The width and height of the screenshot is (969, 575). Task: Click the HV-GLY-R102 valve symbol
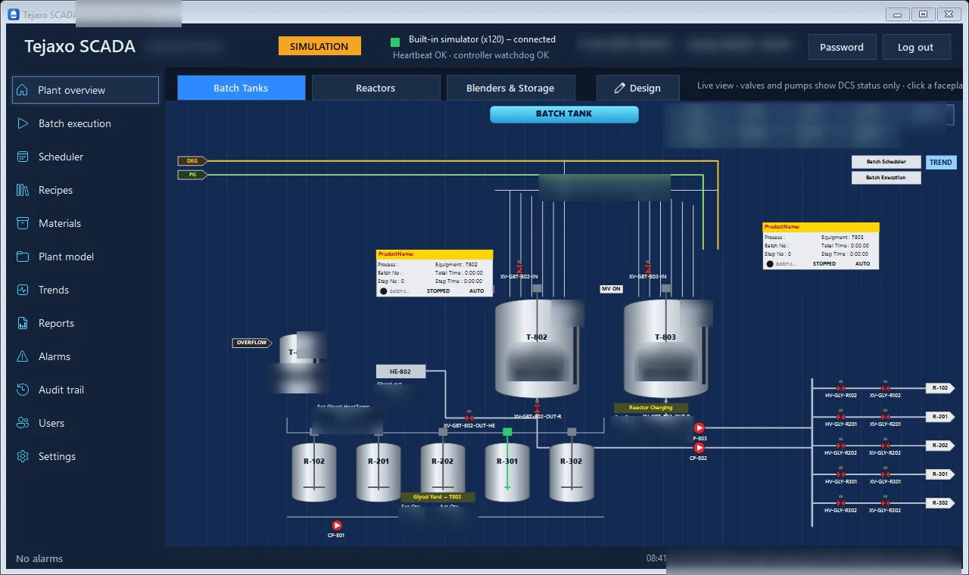point(840,387)
